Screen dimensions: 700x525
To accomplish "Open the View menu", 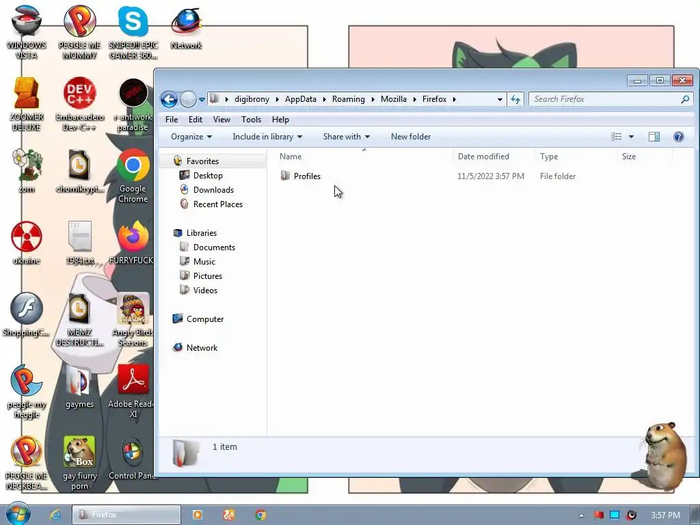I will [221, 120].
